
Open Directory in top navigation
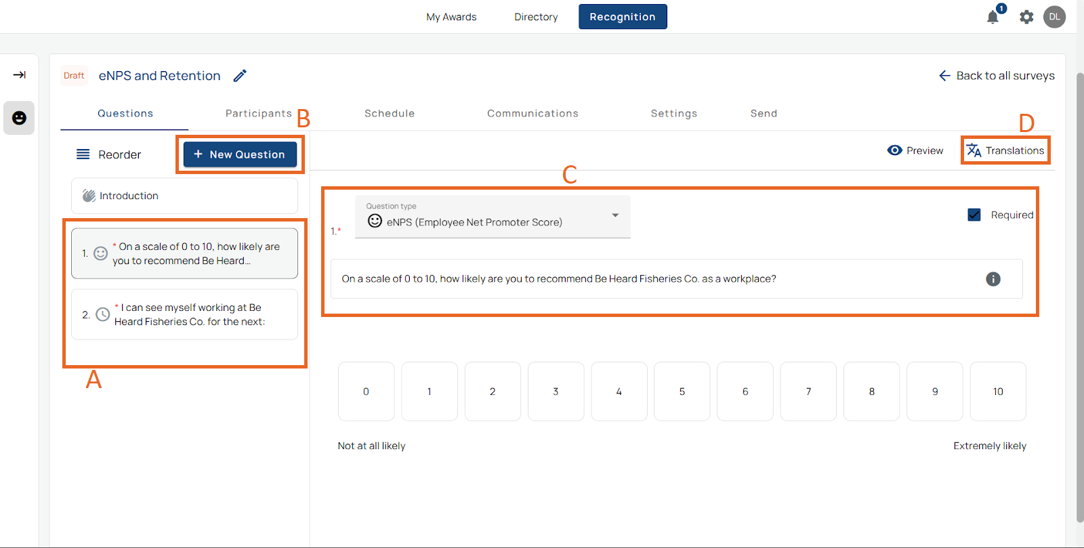536,17
